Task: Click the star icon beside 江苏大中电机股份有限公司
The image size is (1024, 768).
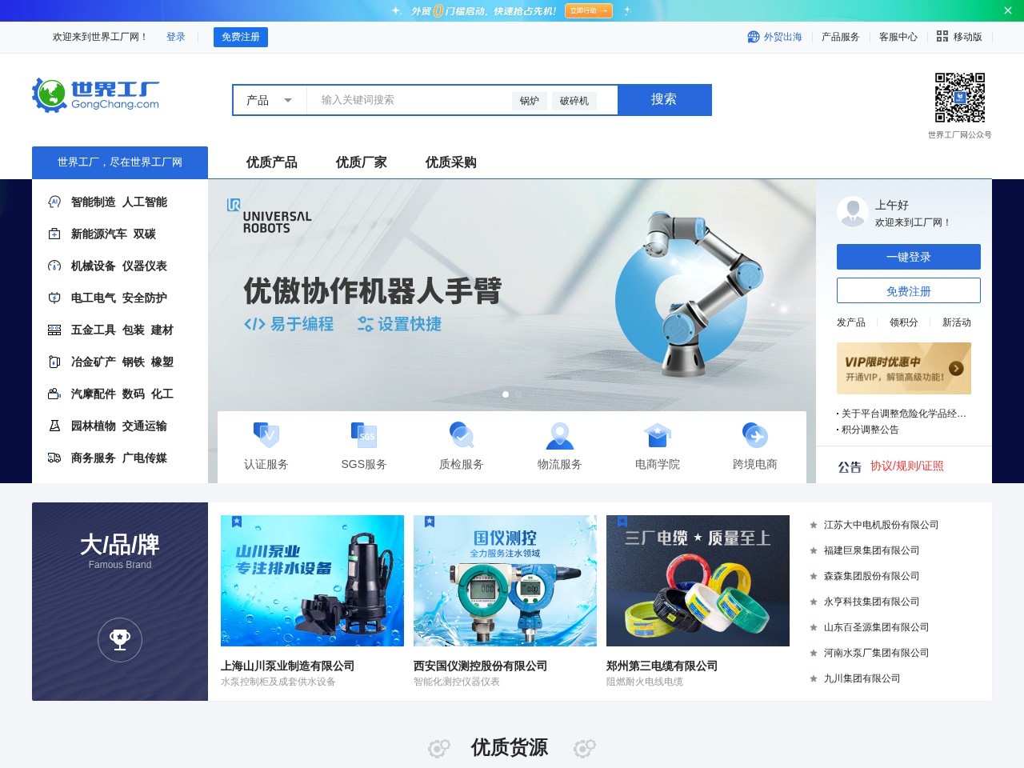Action: 814,525
